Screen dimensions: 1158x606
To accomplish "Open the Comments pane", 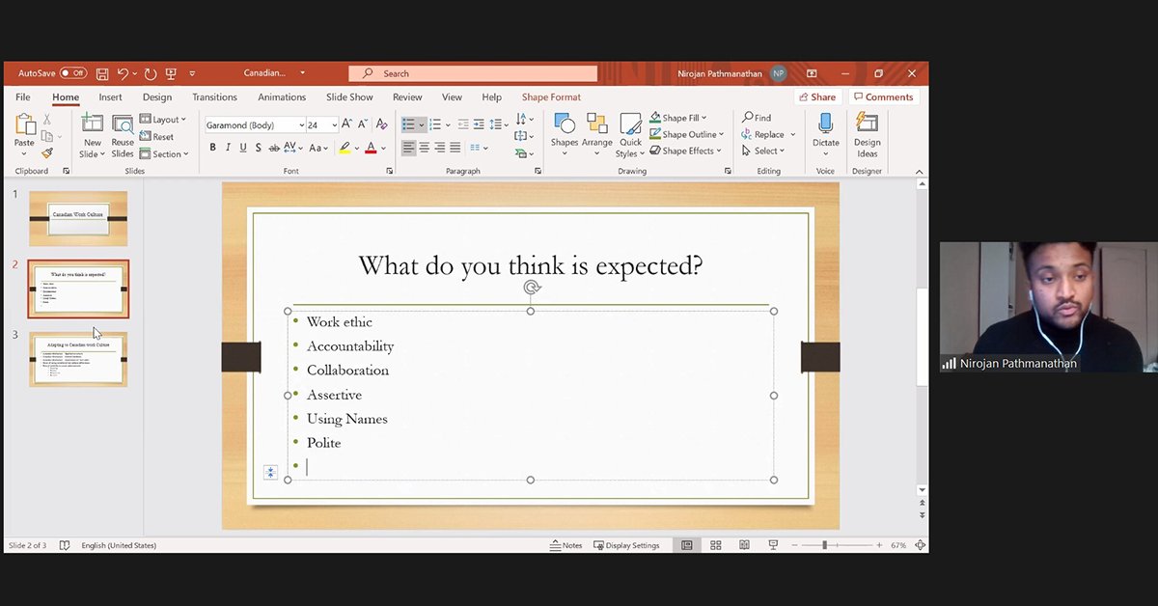I will click(x=883, y=96).
